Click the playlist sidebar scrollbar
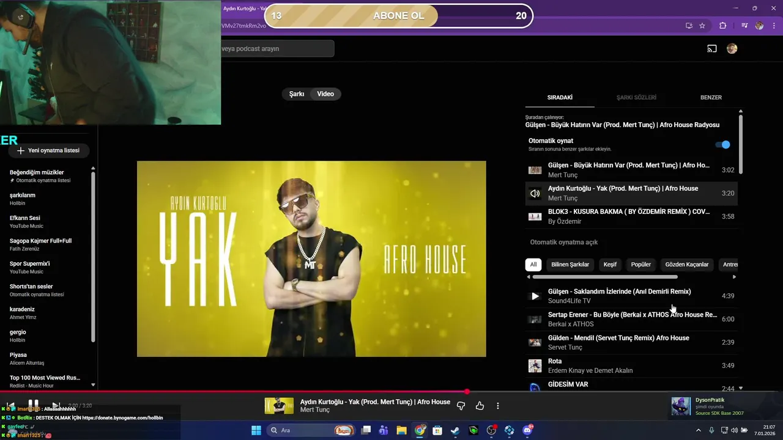Screen dimensions: 783x440 (x=93, y=257)
